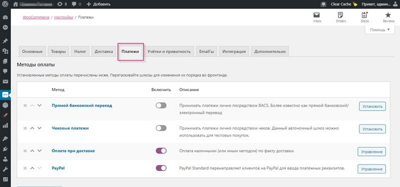Click the Настройки breadcrumb link
Screen dimensions: 400x187
coord(64,17)
